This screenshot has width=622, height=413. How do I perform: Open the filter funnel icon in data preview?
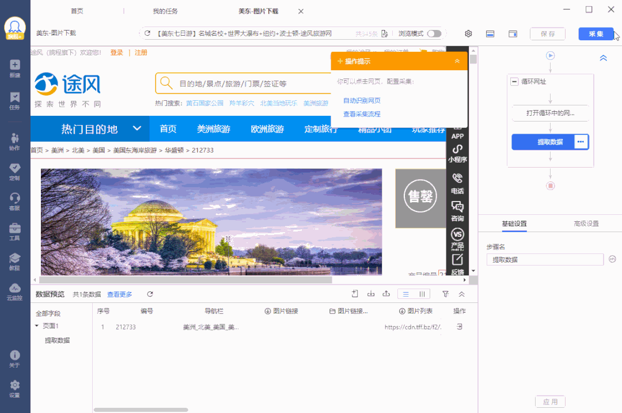tap(445, 294)
